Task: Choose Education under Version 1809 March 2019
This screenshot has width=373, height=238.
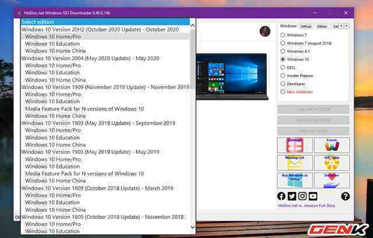Action: 105,202
